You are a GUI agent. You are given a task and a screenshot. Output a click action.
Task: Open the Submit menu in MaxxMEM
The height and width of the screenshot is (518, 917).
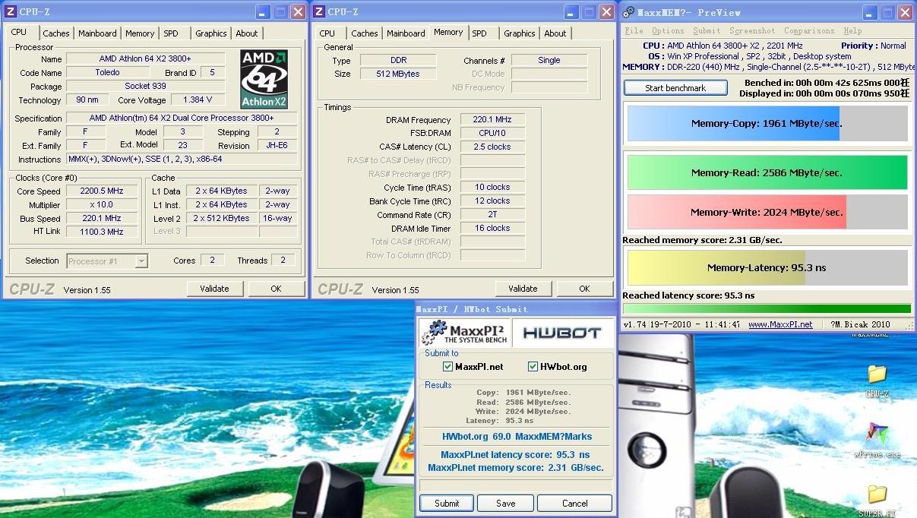(x=707, y=31)
